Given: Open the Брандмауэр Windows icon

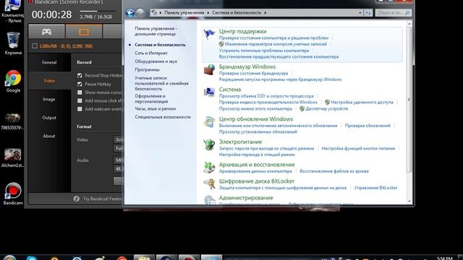Looking at the screenshot, I should [x=209, y=69].
